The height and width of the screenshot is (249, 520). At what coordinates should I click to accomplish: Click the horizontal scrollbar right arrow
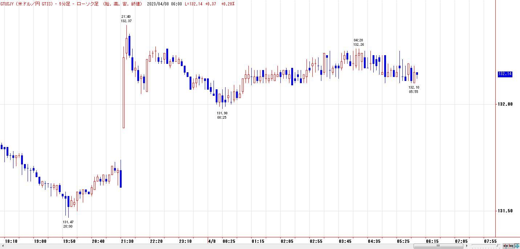(467, 246)
